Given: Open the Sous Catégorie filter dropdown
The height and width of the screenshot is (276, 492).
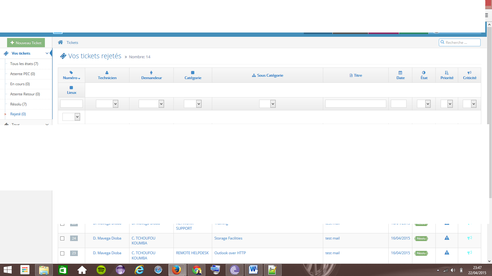Looking at the screenshot, I should pyautogui.click(x=267, y=104).
